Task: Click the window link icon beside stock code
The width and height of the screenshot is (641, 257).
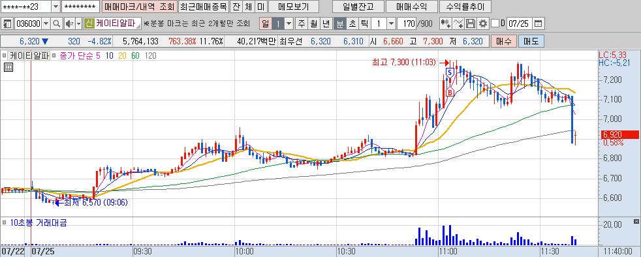Action: pos(7,23)
